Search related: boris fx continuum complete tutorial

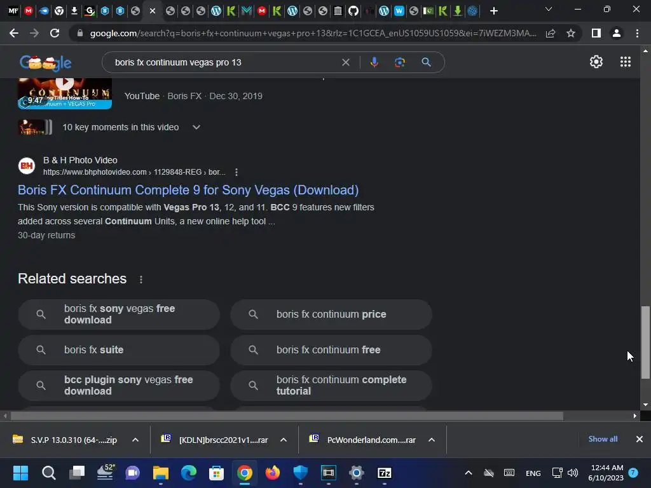coord(331,386)
